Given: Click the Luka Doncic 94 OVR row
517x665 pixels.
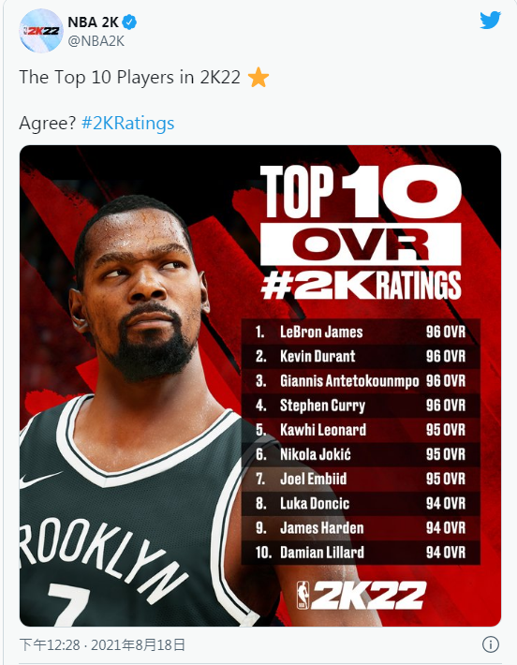Looking at the screenshot, I should 361,503.
